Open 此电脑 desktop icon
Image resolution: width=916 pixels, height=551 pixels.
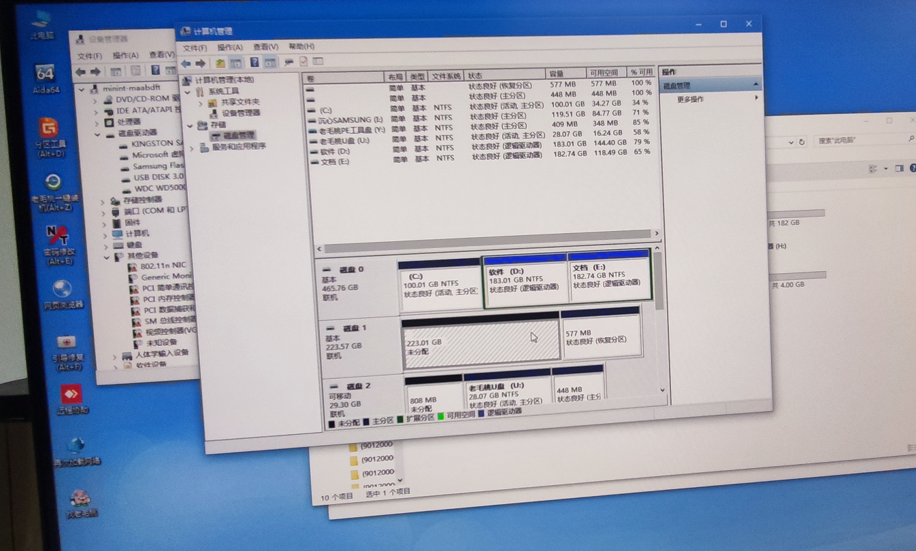click(x=42, y=24)
